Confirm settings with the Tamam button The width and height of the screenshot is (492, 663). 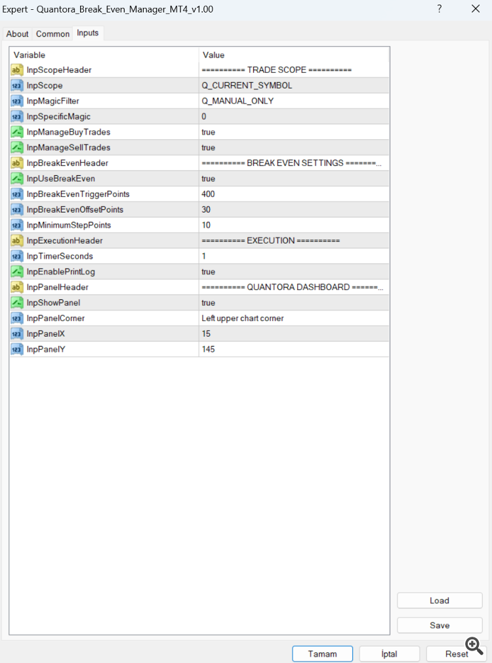(323, 654)
